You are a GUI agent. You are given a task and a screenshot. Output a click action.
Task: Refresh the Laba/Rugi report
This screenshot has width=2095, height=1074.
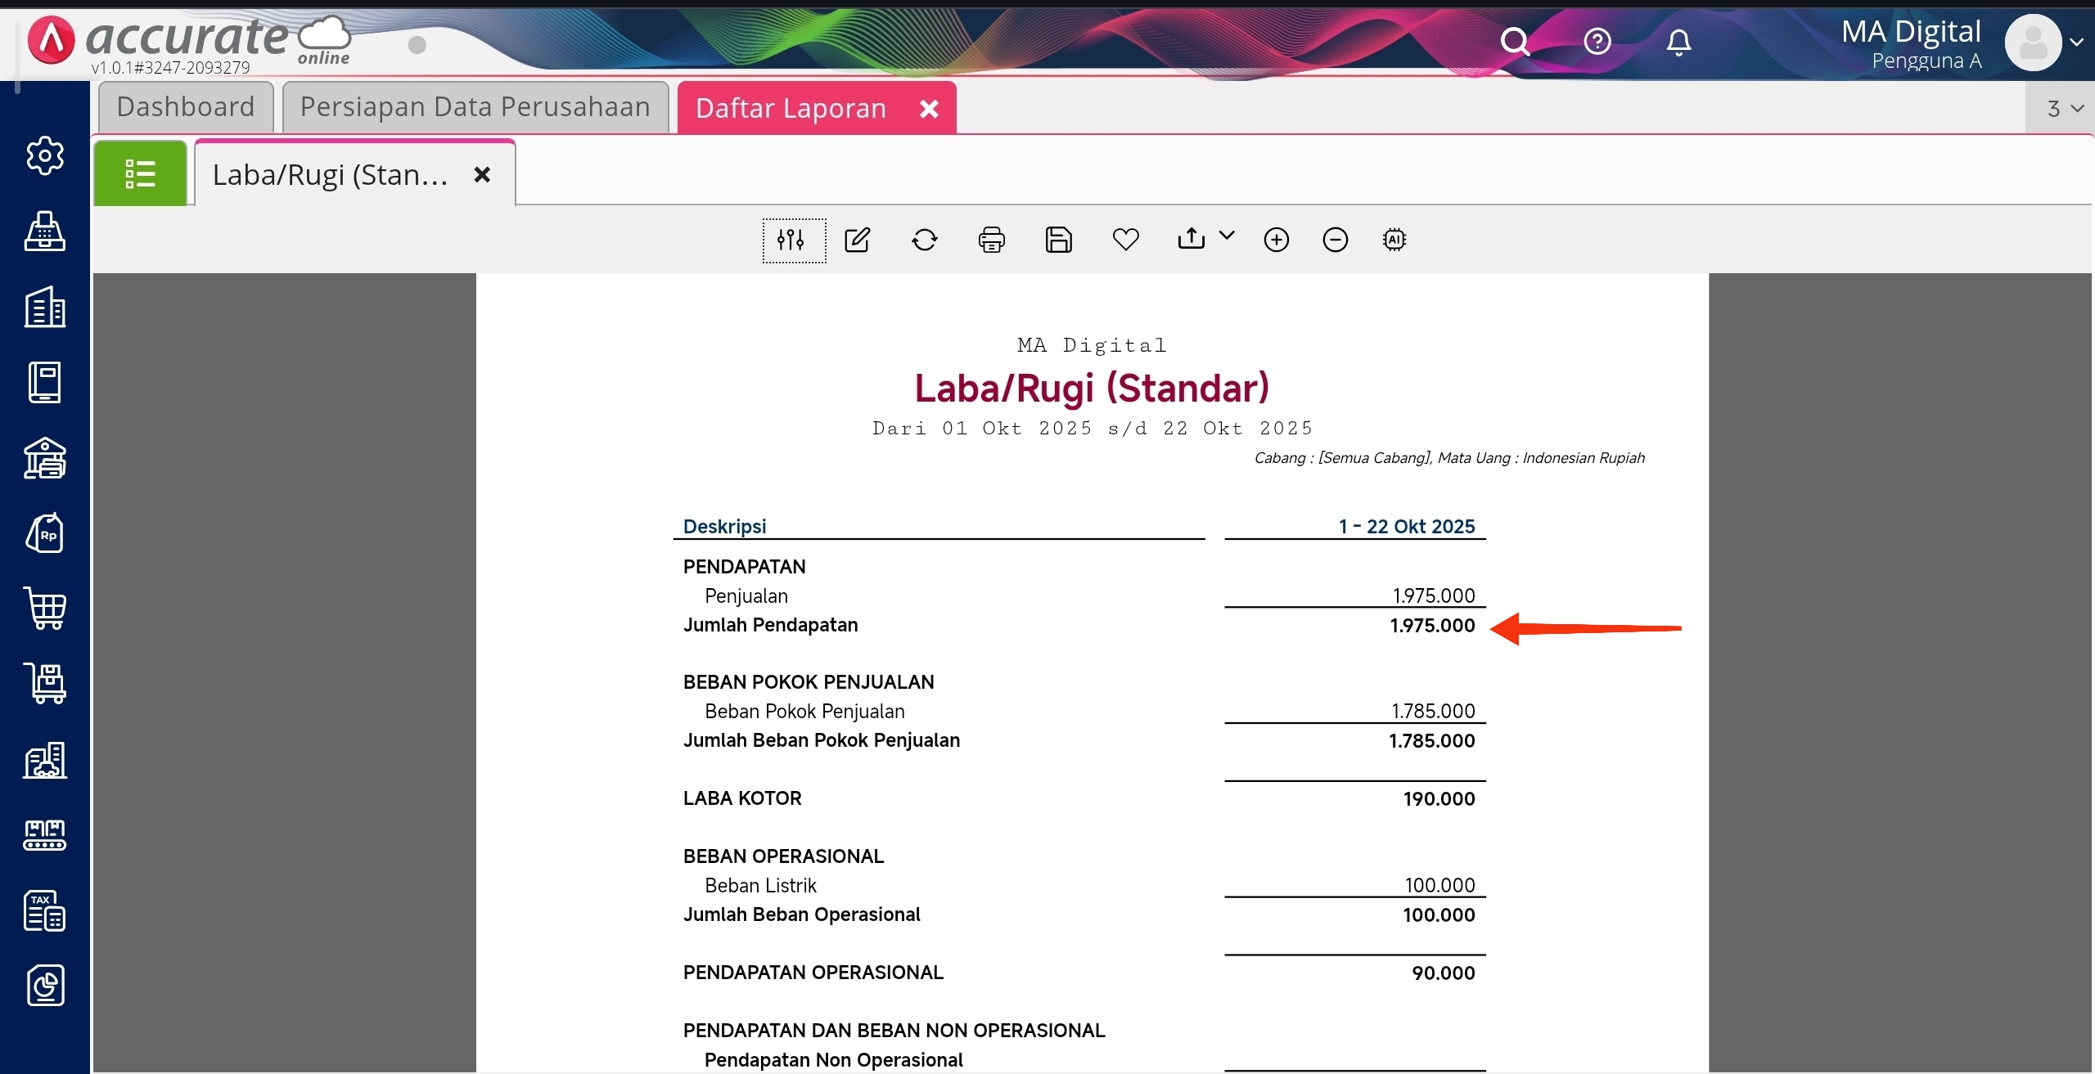[924, 240]
